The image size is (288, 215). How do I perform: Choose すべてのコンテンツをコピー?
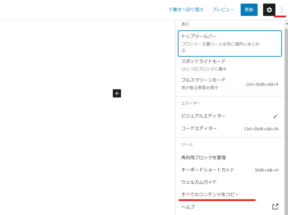click(210, 194)
